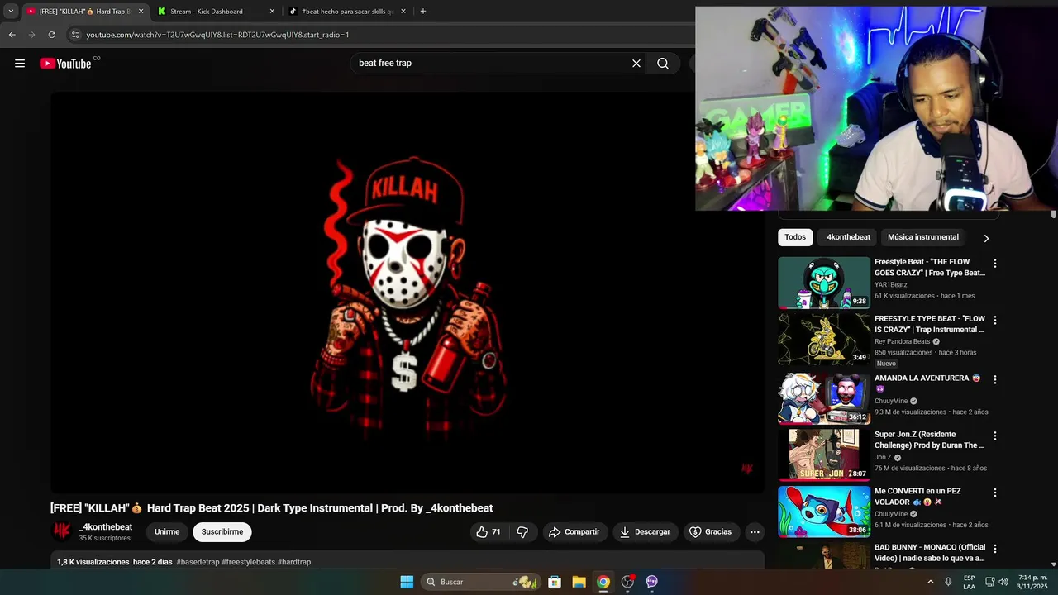Switch to the TikTok beat hecho para sacar skills tab
This screenshot has width=1058, height=595.
pyautogui.click(x=347, y=12)
